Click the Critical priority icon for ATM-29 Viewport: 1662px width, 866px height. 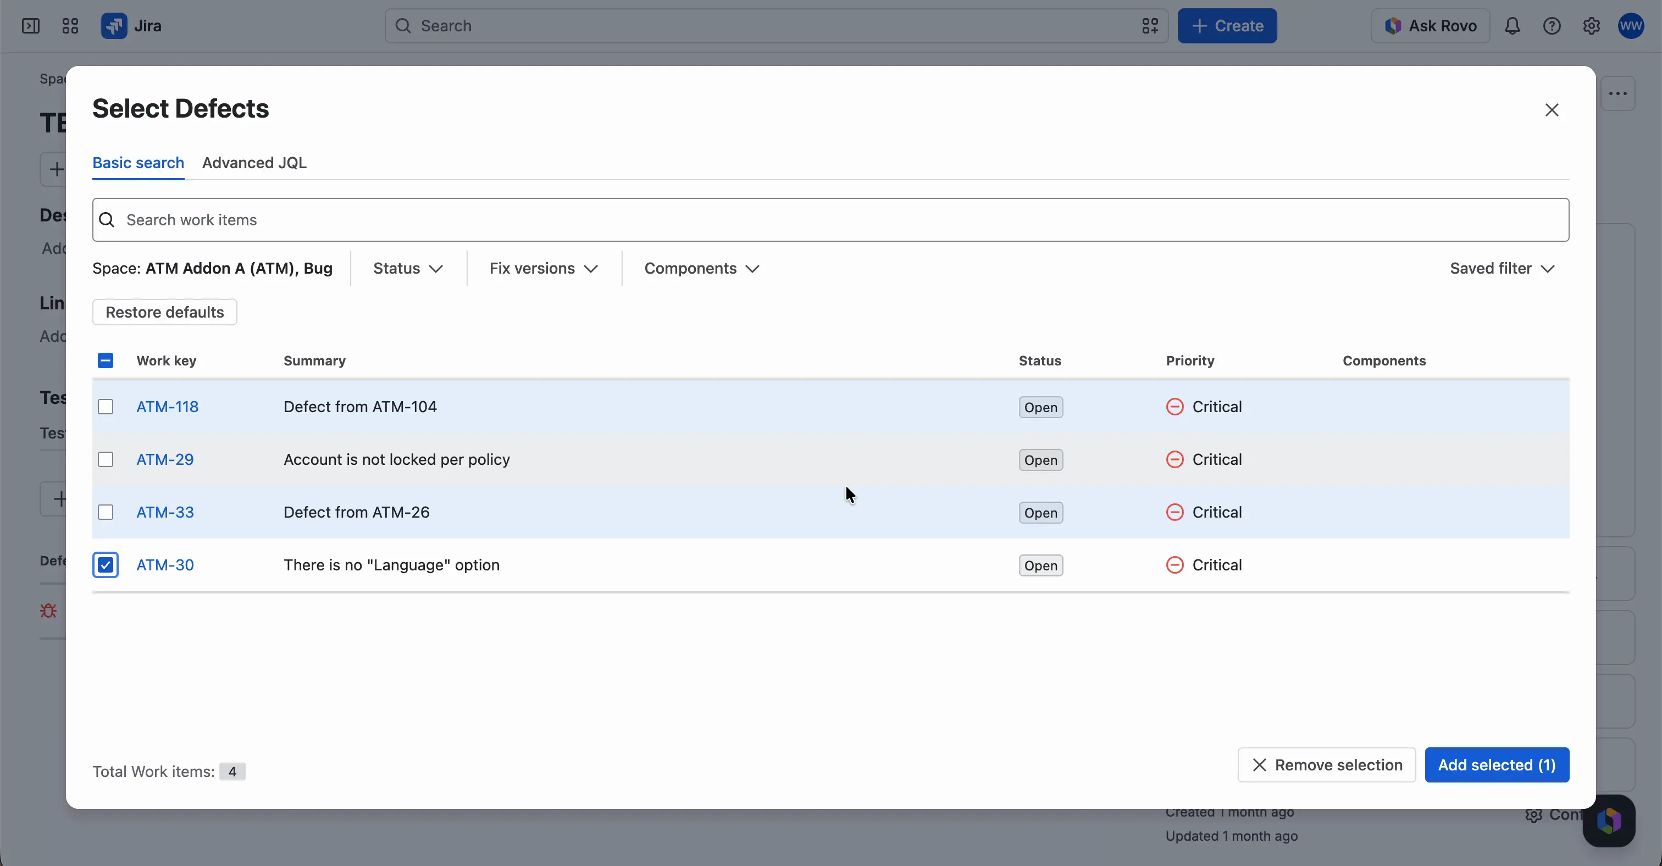1175,460
